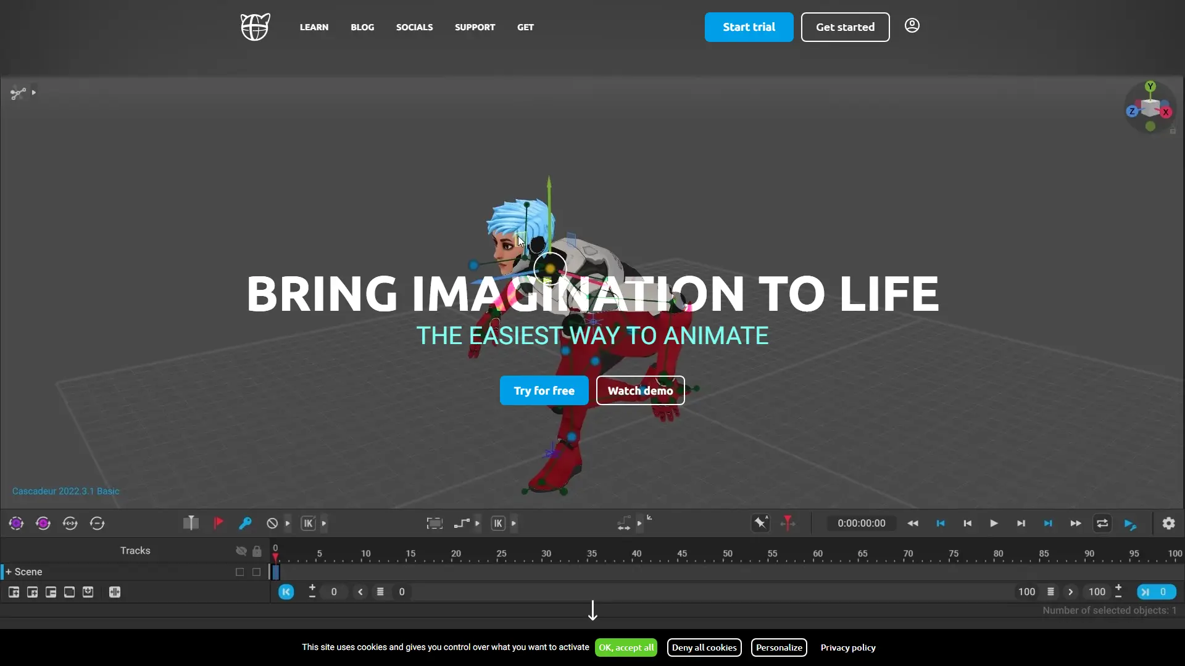Select the interpolation ban icon
1185x666 pixels.
tap(273, 523)
